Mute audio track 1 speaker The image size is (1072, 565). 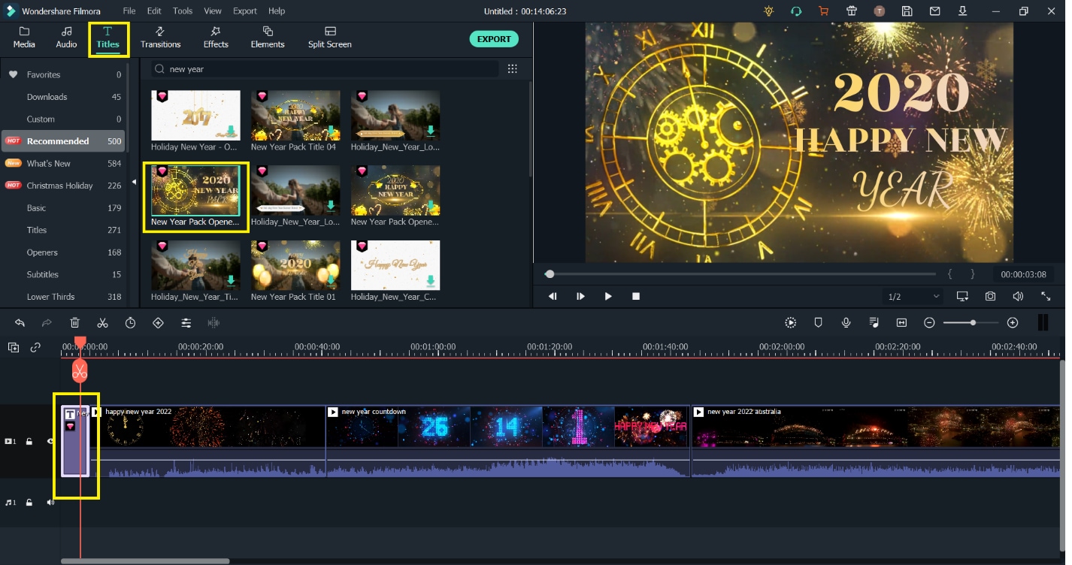tap(50, 503)
